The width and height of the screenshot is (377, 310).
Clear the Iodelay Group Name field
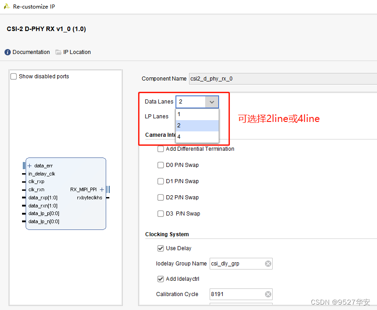(268, 264)
